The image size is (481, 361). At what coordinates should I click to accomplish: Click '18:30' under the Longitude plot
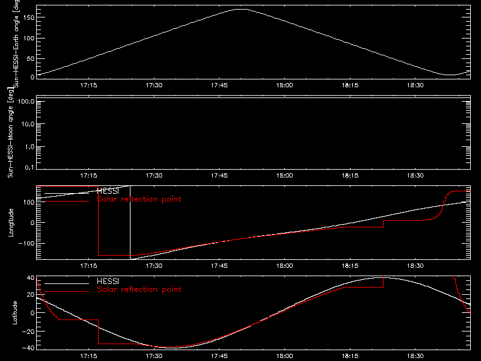tap(415, 266)
